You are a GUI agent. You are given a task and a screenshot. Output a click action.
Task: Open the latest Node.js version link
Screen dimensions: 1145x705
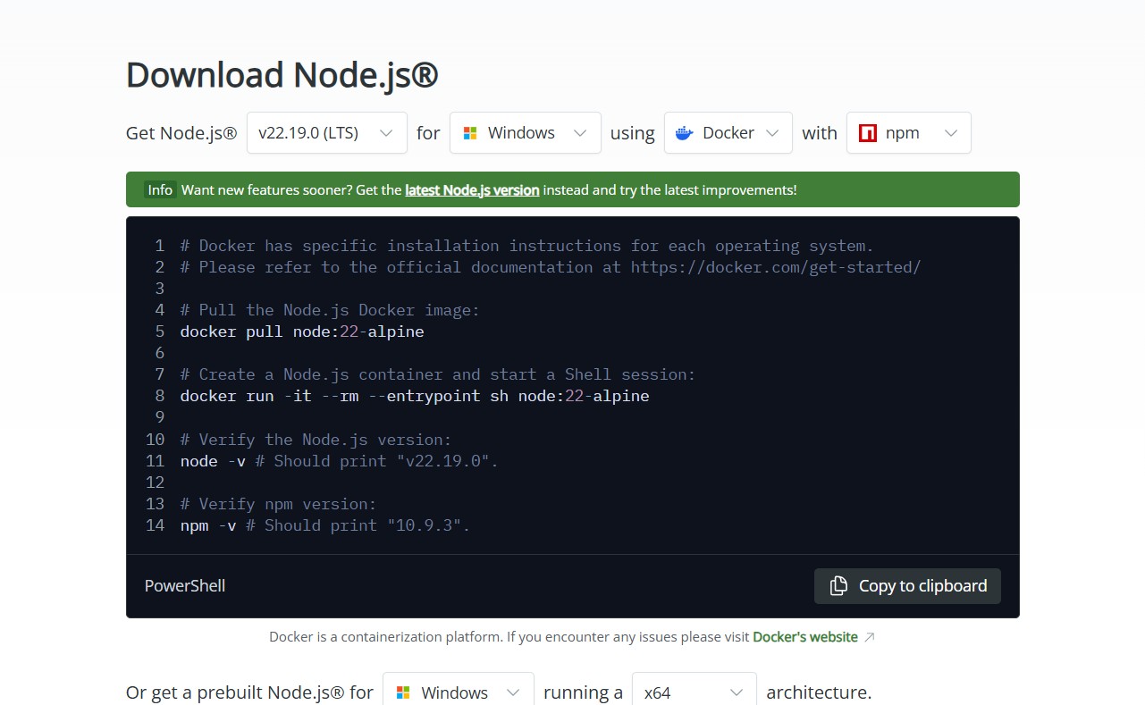click(x=472, y=189)
